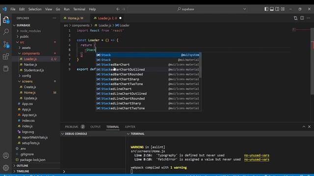Click the first no-unused-vars link in terminal

[x=257, y=155]
